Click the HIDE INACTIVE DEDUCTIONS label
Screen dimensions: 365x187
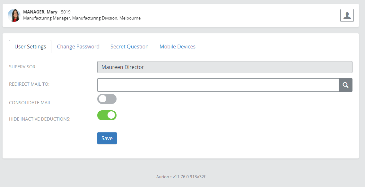(39, 119)
